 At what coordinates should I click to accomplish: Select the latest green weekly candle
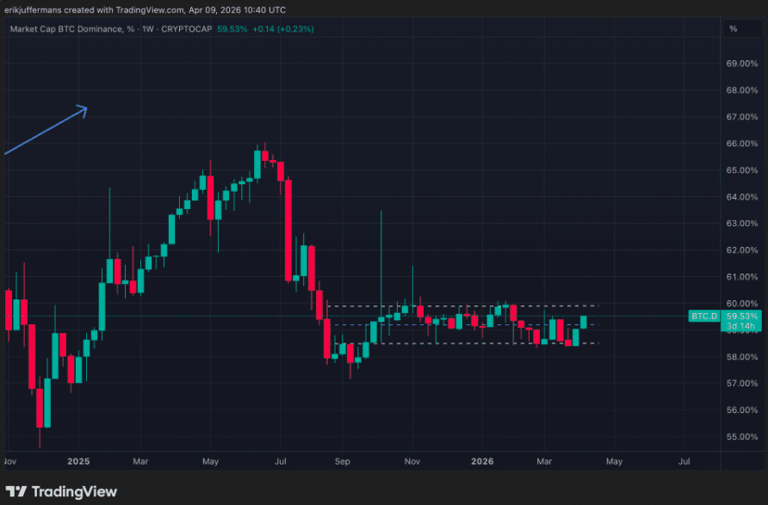point(584,322)
